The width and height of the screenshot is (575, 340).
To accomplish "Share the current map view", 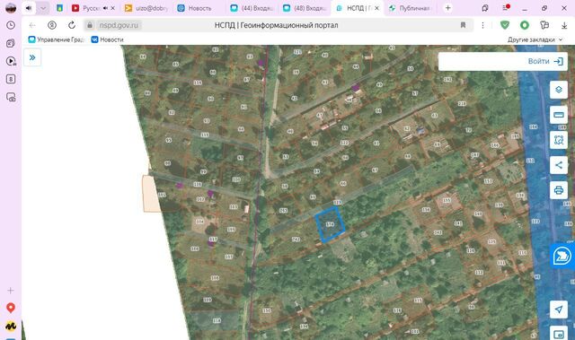I will [x=559, y=165].
